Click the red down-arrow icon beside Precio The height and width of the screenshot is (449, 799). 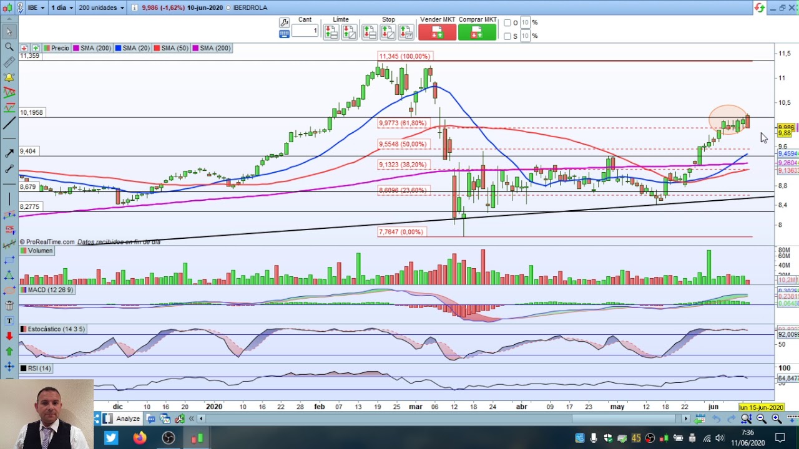[x=24, y=48]
